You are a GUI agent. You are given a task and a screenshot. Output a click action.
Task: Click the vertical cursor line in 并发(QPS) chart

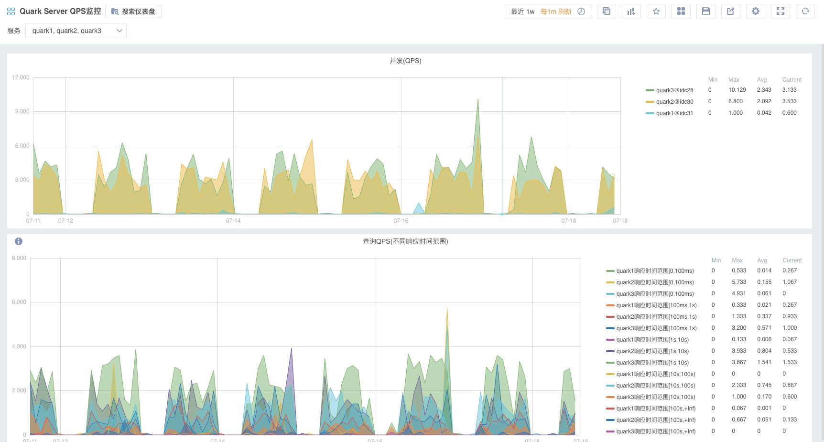coord(502,146)
